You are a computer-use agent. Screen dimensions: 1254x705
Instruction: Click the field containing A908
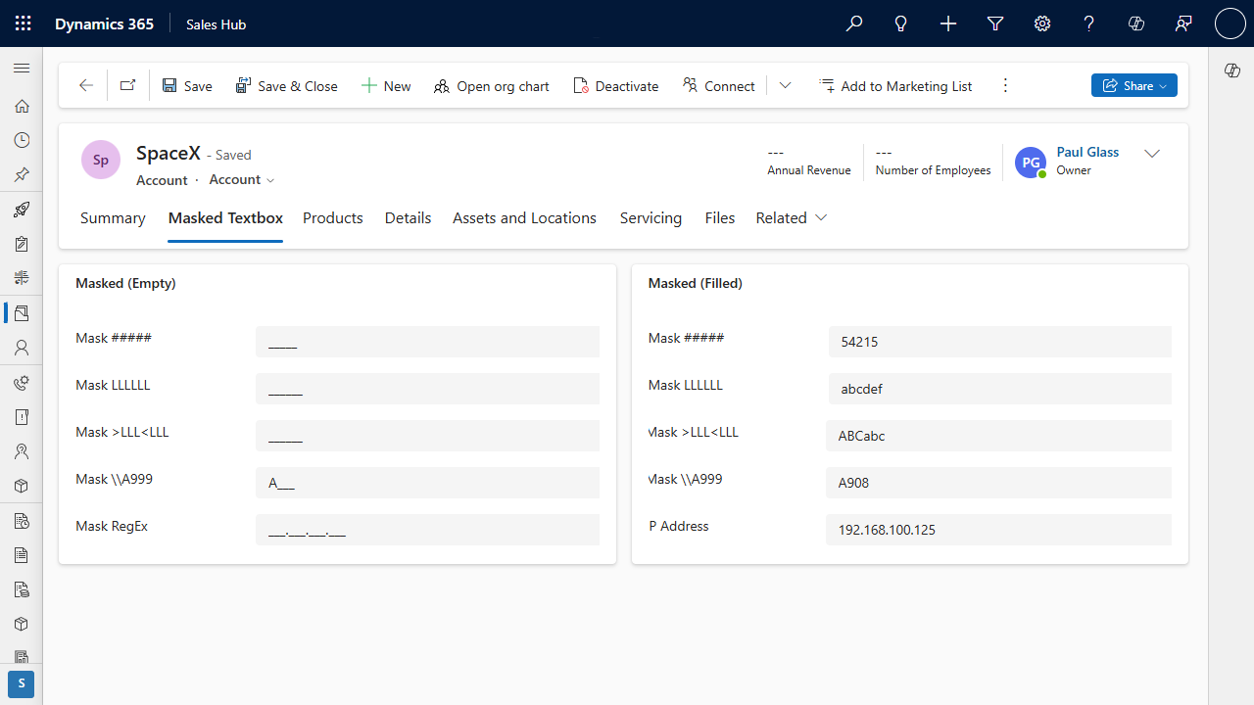pos(998,483)
